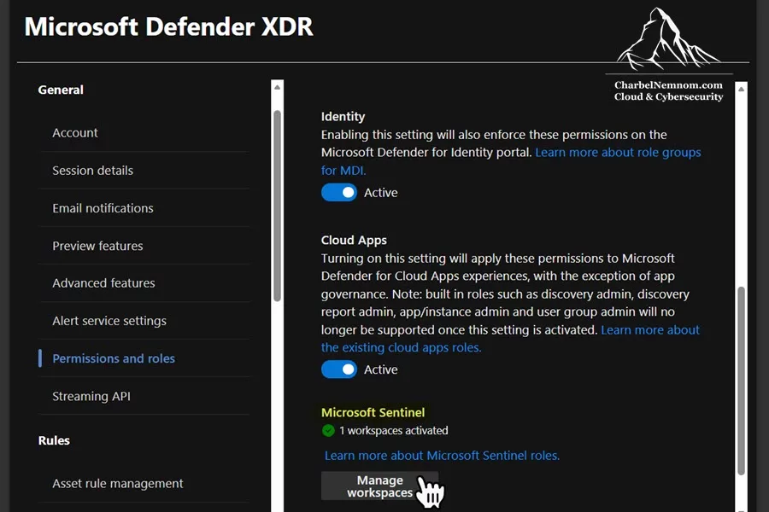Click the Manage workspaces button
Image resolution: width=769 pixels, height=512 pixels.
[x=379, y=486]
